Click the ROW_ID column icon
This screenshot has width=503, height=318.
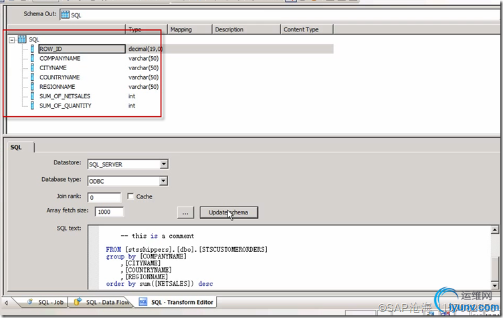click(32, 49)
